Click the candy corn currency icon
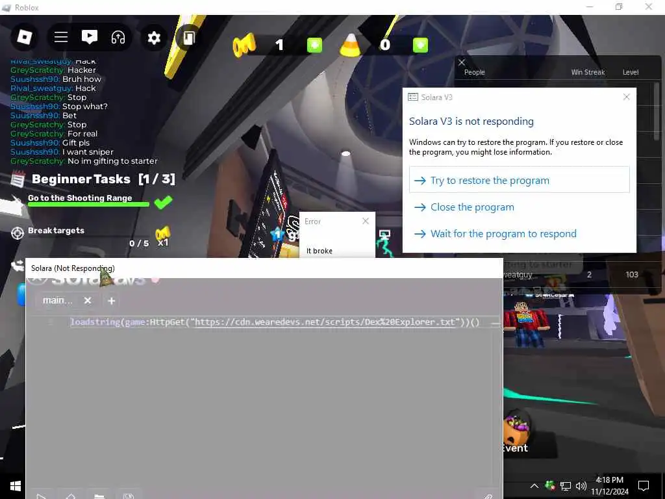Viewport: 665px width, 499px height. coord(350,45)
